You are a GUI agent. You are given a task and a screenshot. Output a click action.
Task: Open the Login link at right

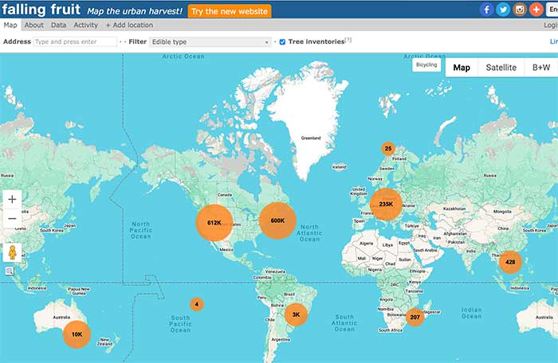[x=551, y=25]
